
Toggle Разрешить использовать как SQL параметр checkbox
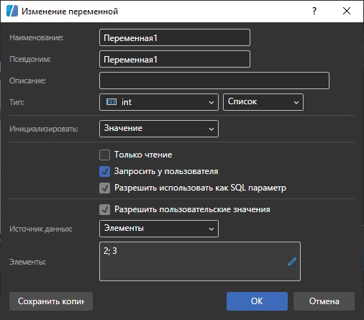click(105, 188)
